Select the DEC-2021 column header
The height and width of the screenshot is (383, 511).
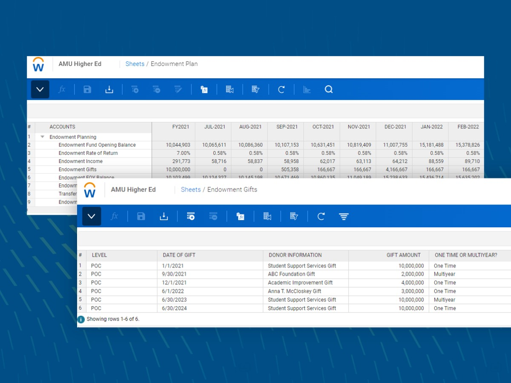[394, 126]
